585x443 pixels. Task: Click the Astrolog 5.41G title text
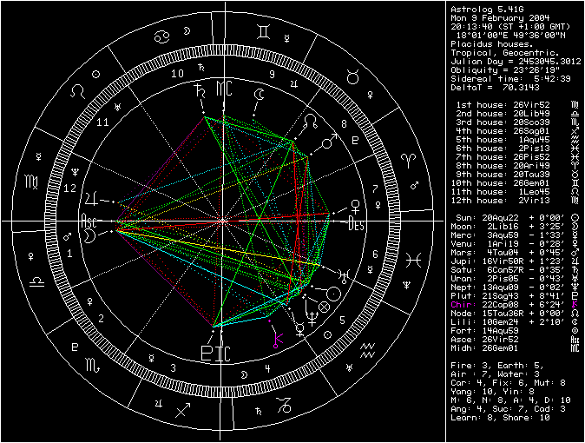(484, 9)
